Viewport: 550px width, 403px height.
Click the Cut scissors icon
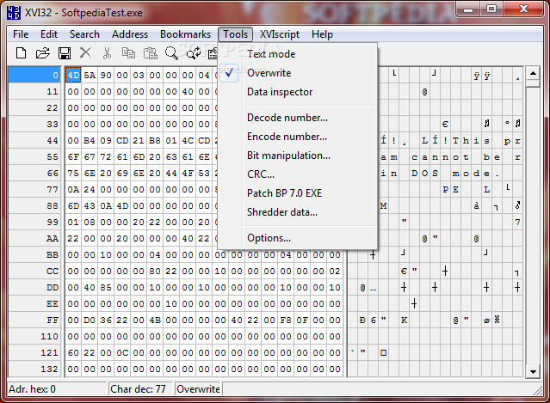click(x=107, y=53)
